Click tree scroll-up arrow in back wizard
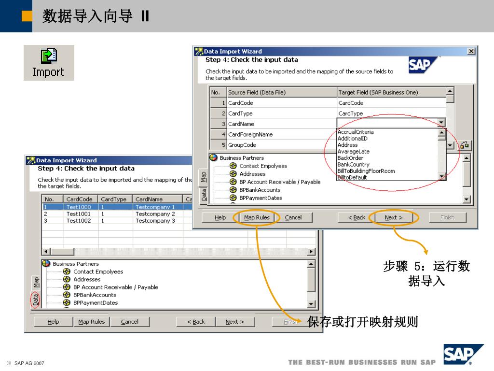 click(x=311, y=264)
